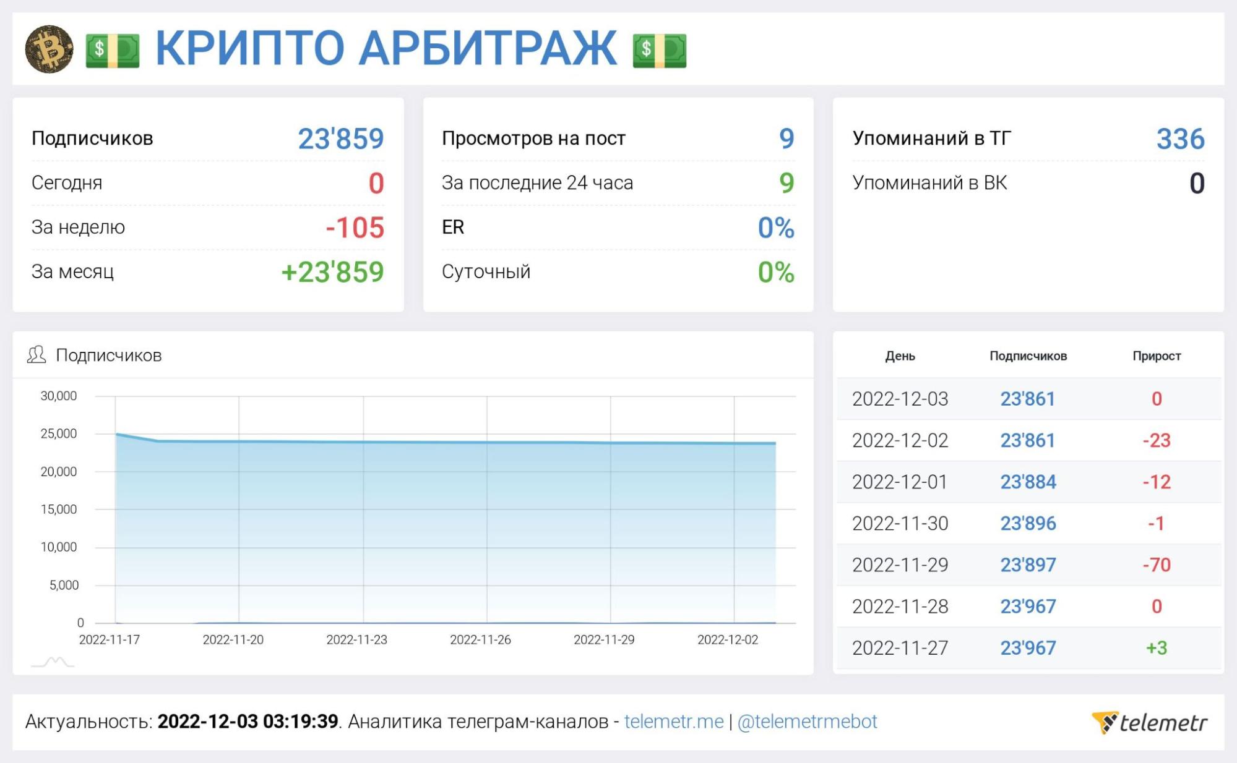This screenshot has width=1237, height=763.
Task: Click the chart x-axis label 2022-11-29
Action: coord(605,640)
